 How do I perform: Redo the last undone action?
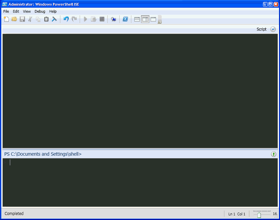tap(74, 19)
